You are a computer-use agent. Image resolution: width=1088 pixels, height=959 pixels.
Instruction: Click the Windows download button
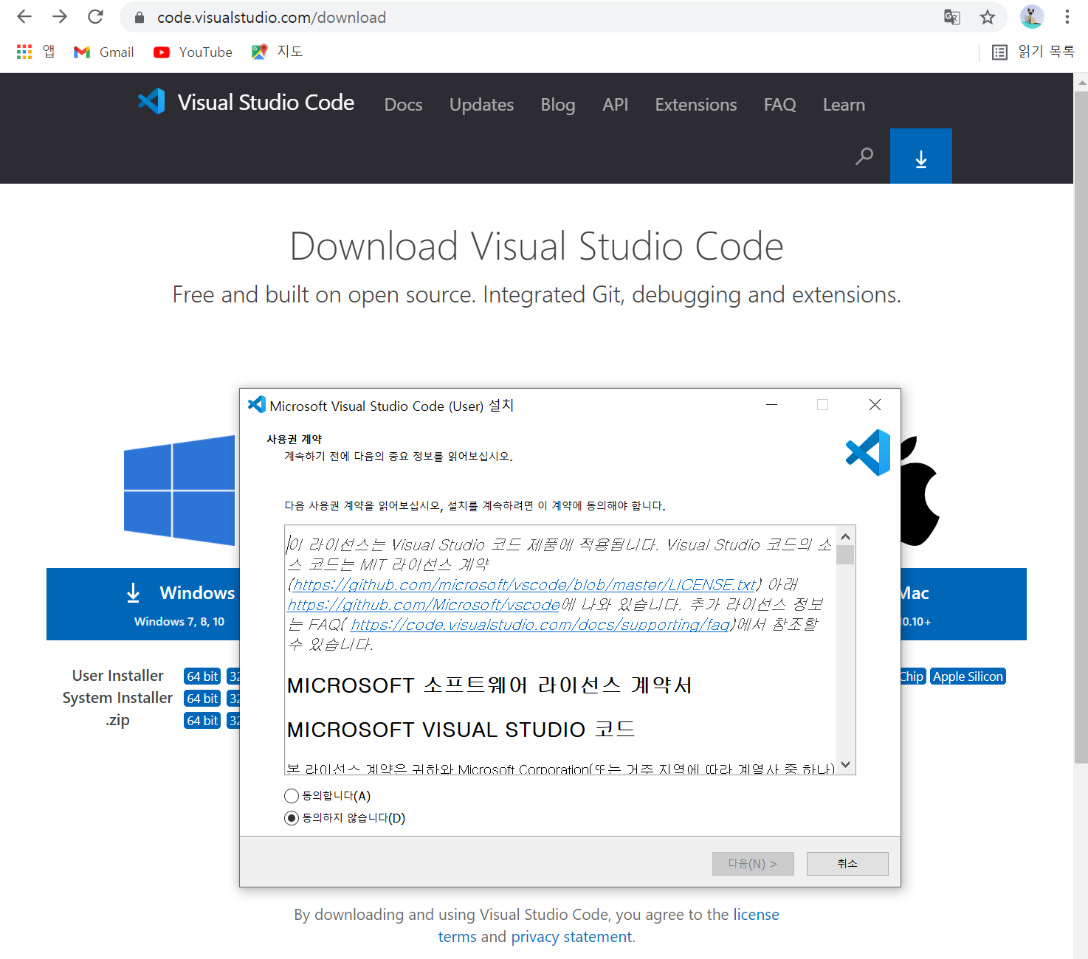[x=143, y=604]
